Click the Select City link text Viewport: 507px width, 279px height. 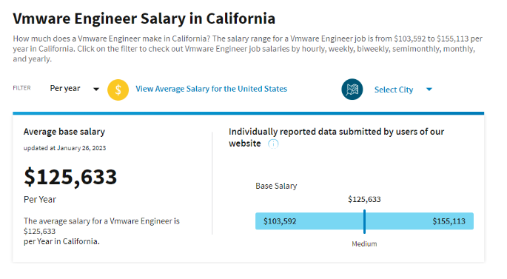click(x=394, y=90)
